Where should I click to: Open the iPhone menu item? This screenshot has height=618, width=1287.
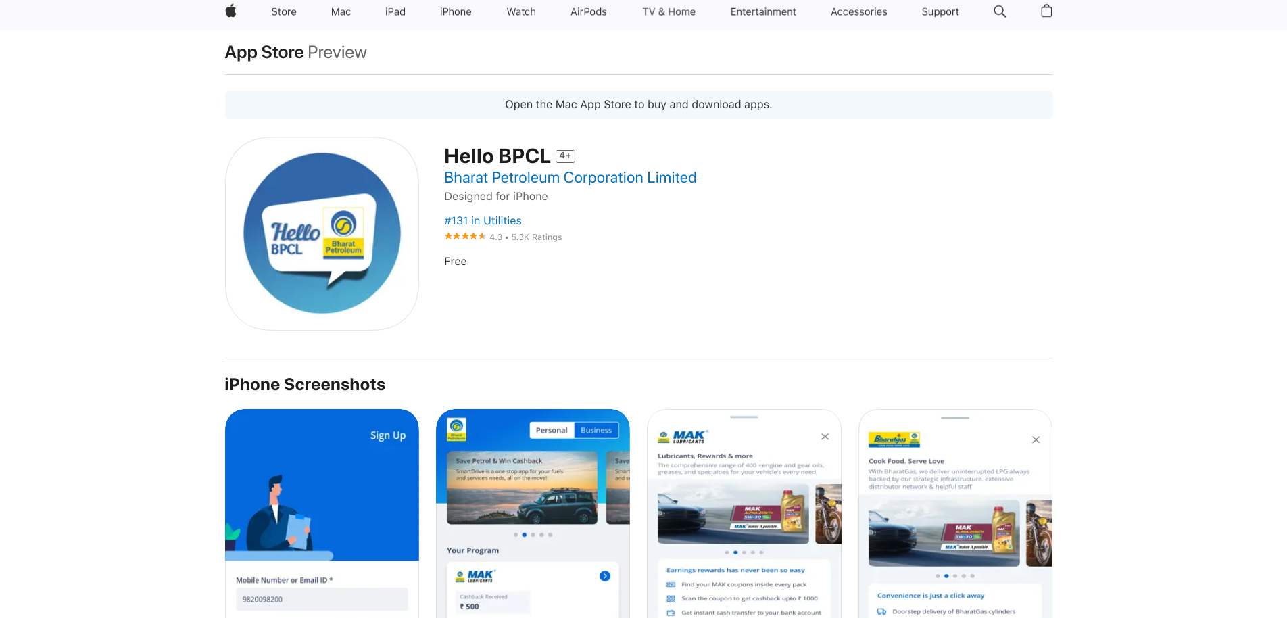pyautogui.click(x=456, y=11)
